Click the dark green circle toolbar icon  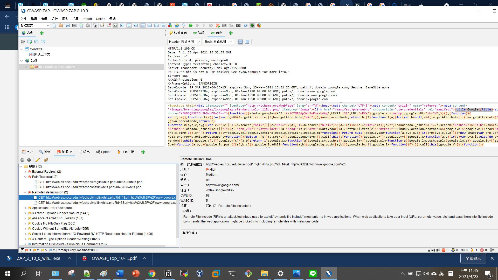[252, 25]
